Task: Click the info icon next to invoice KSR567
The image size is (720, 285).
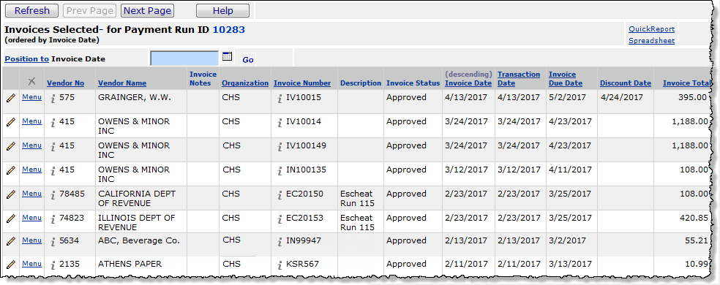Action: point(280,265)
